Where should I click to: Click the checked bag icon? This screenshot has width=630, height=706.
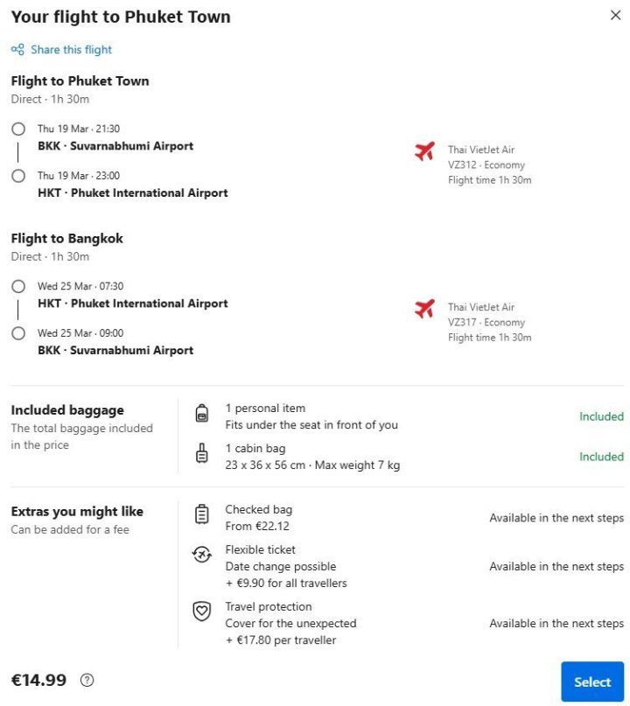202,515
